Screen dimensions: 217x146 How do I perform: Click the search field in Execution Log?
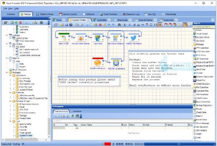pyautogui.click(x=122, y=121)
